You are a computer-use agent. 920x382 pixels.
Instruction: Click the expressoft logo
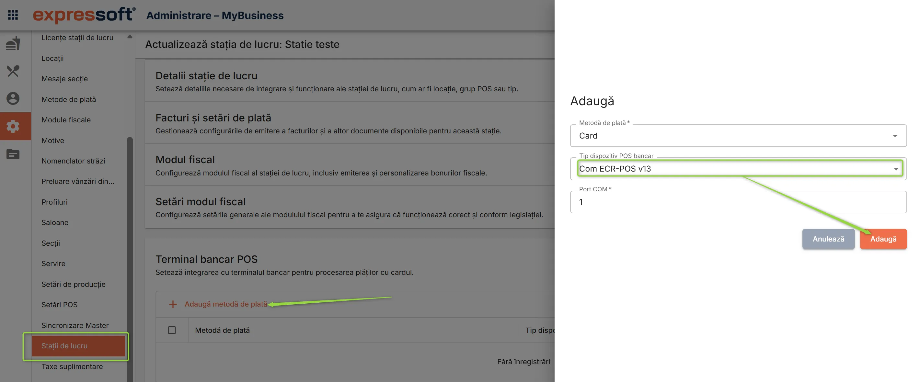[84, 15]
